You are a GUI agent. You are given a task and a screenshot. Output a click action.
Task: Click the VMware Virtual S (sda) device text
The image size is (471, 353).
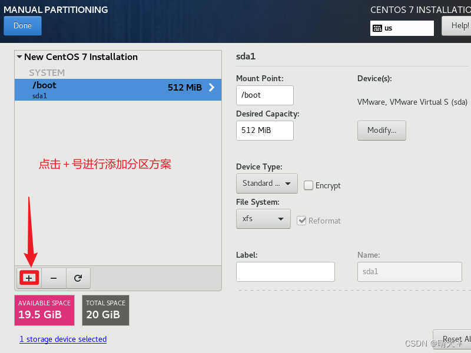412,102
